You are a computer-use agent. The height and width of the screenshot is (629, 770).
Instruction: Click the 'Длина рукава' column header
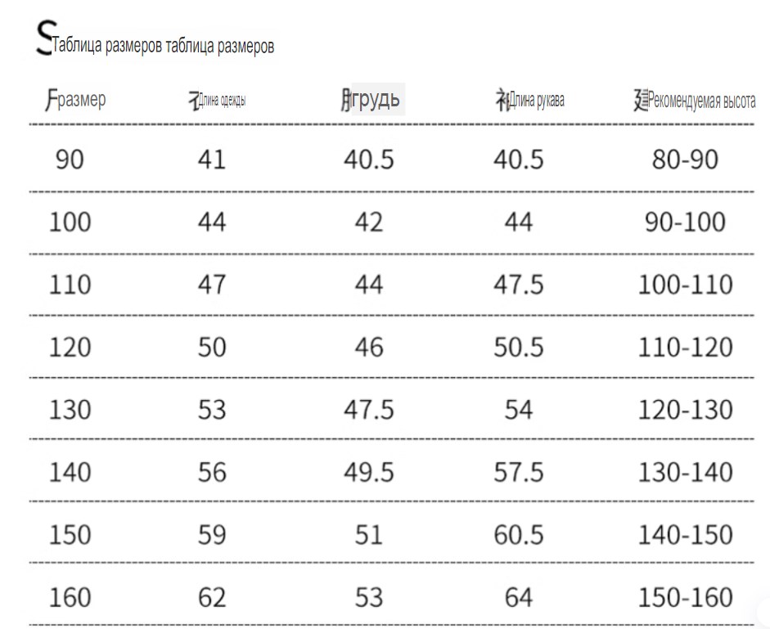click(536, 100)
